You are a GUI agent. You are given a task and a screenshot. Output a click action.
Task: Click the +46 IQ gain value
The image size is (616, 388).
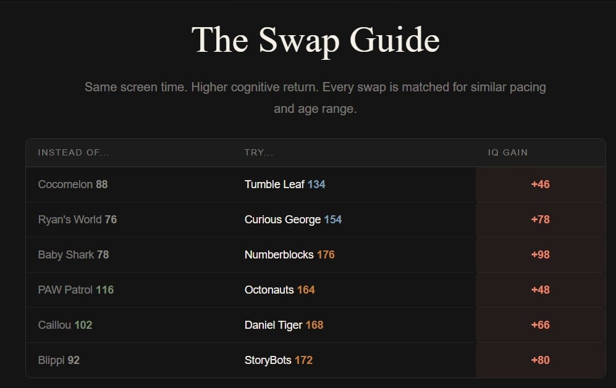tap(540, 184)
